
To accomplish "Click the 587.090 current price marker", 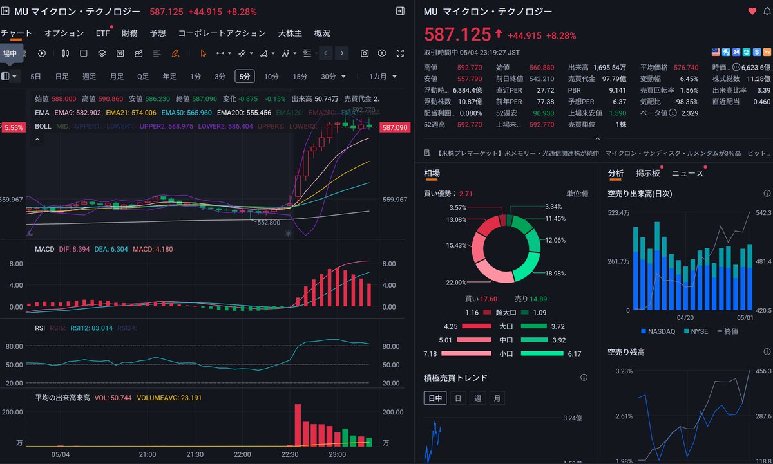I will pos(395,128).
